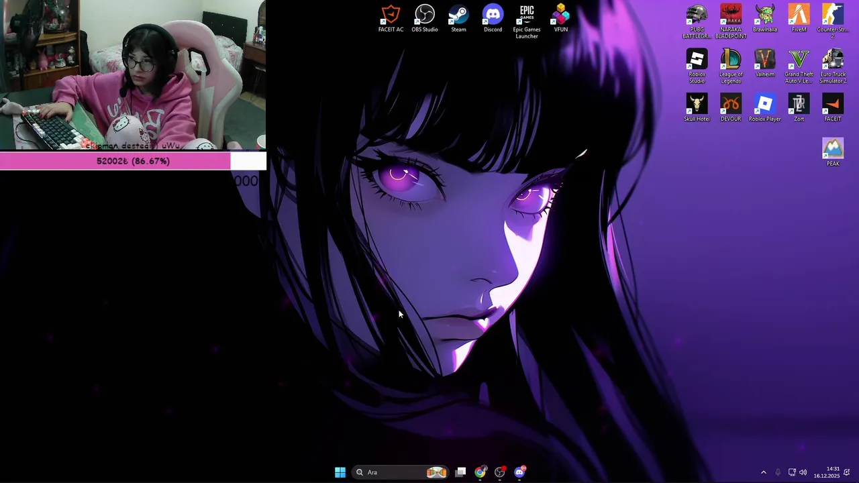The width and height of the screenshot is (859, 483).
Task: Select the Counter-Strike 2 icon
Action: tap(833, 22)
